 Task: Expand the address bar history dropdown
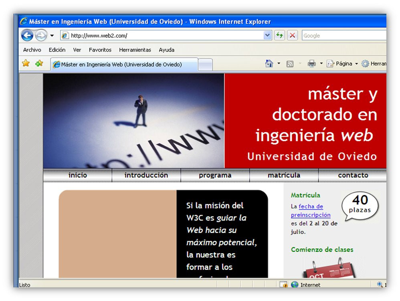click(267, 35)
